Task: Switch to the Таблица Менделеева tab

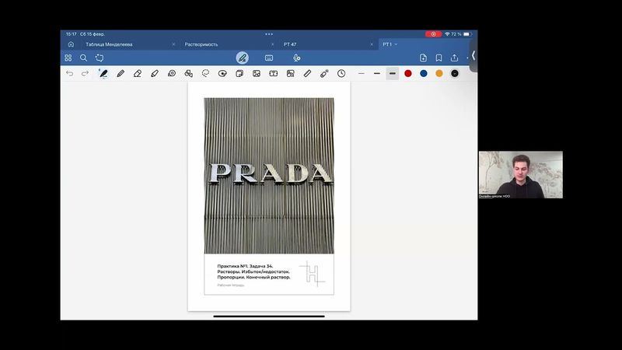Action: click(x=109, y=44)
